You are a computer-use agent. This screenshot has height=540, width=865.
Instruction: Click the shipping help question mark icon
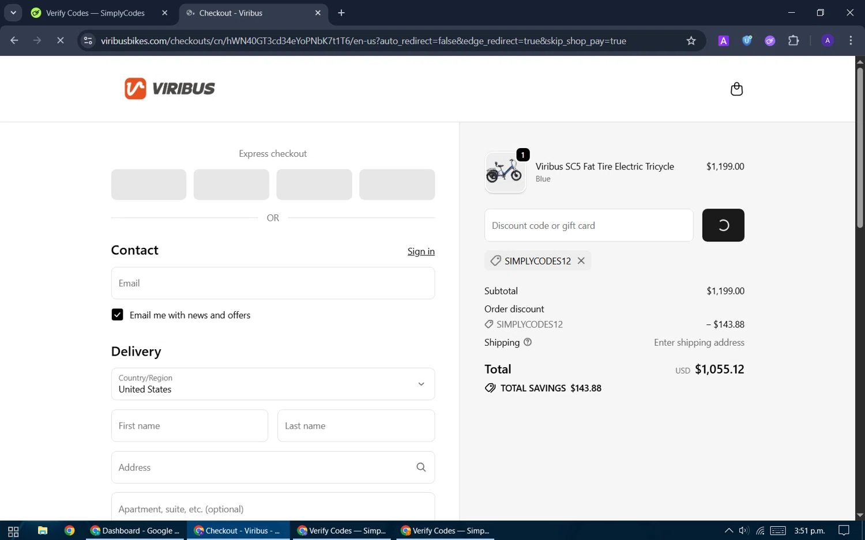pos(528,342)
